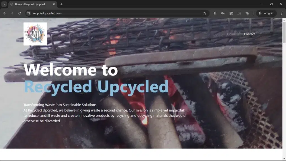The image size is (286, 161).
Task: Reload the current page
Action: pyautogui.click(x=20, y=13)
